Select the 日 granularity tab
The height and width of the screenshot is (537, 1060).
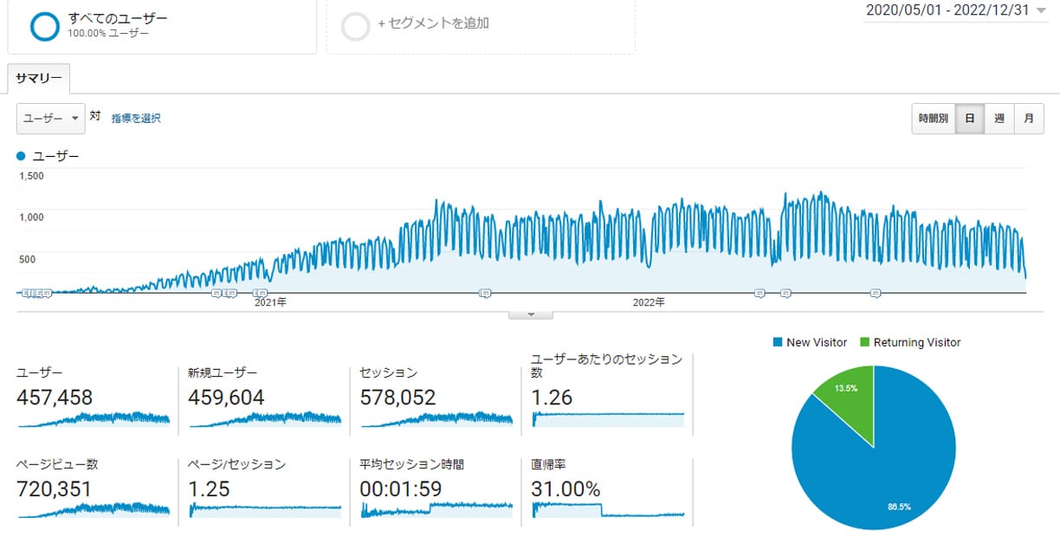pyautogui.click(x=971, y=119)
